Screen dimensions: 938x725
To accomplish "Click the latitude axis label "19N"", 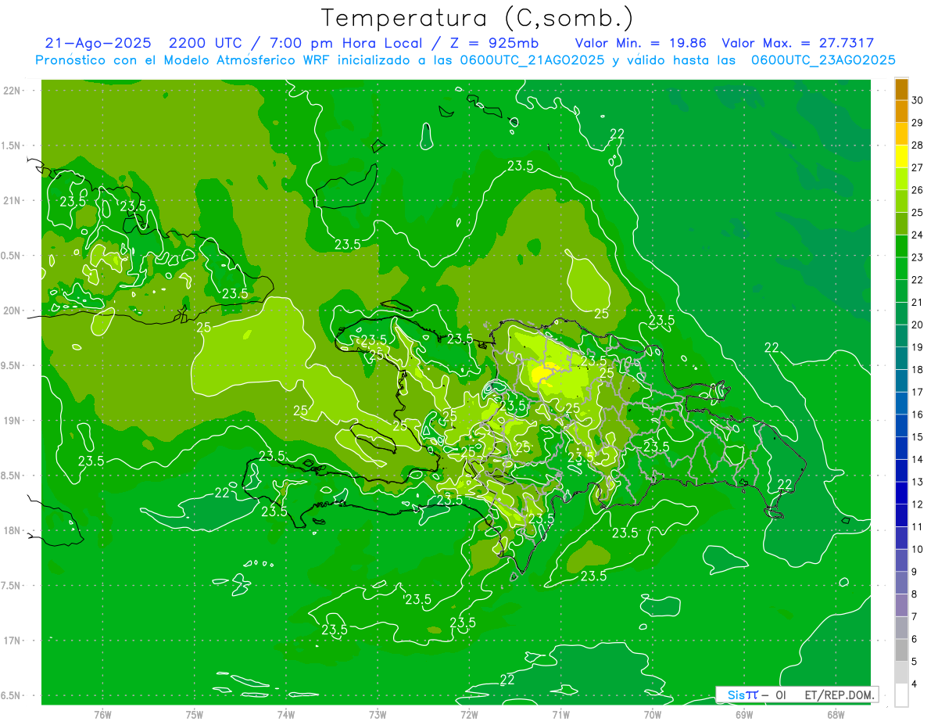I will (11, 421).
